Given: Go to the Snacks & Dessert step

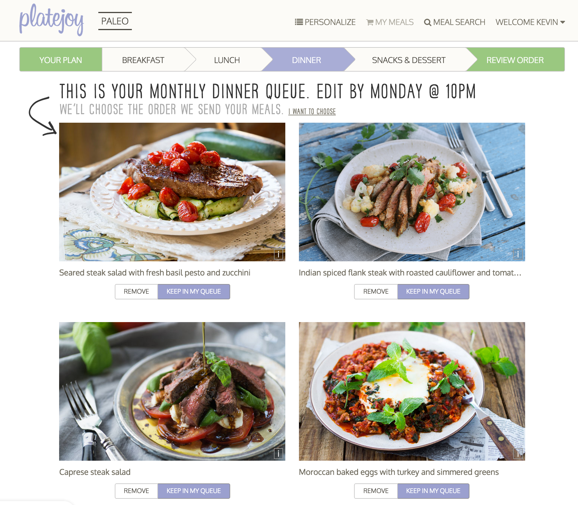Looking at the screenshot, I should [x=409, y=60].
